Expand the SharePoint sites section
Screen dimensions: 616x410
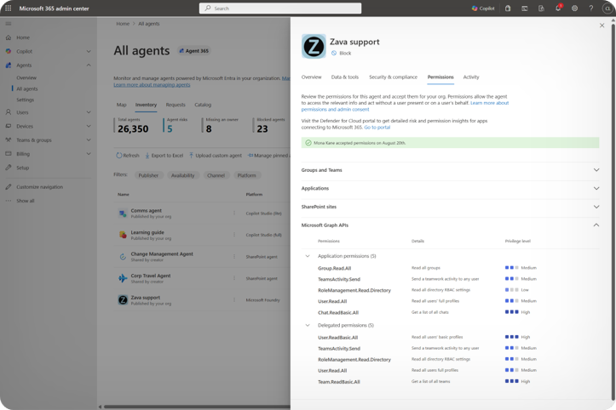596,207
